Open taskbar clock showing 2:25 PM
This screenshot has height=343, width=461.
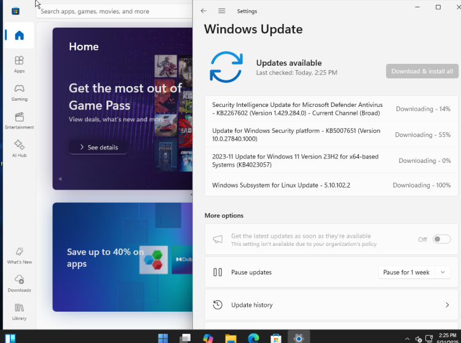coord(447,338)
